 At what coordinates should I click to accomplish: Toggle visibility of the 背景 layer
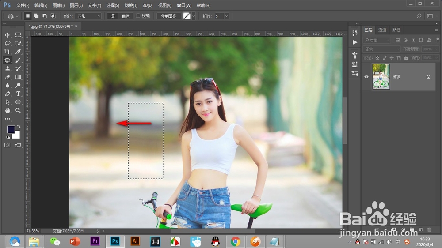point(366,77)
